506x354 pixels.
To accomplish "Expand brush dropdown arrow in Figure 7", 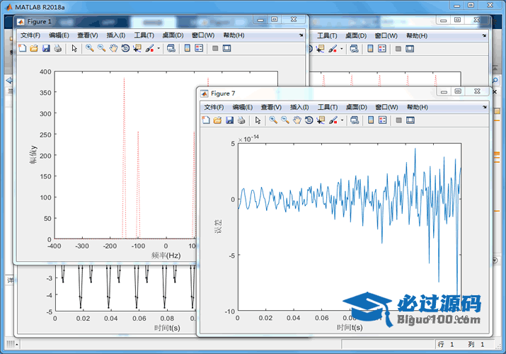I will click(x=342, y=120).
